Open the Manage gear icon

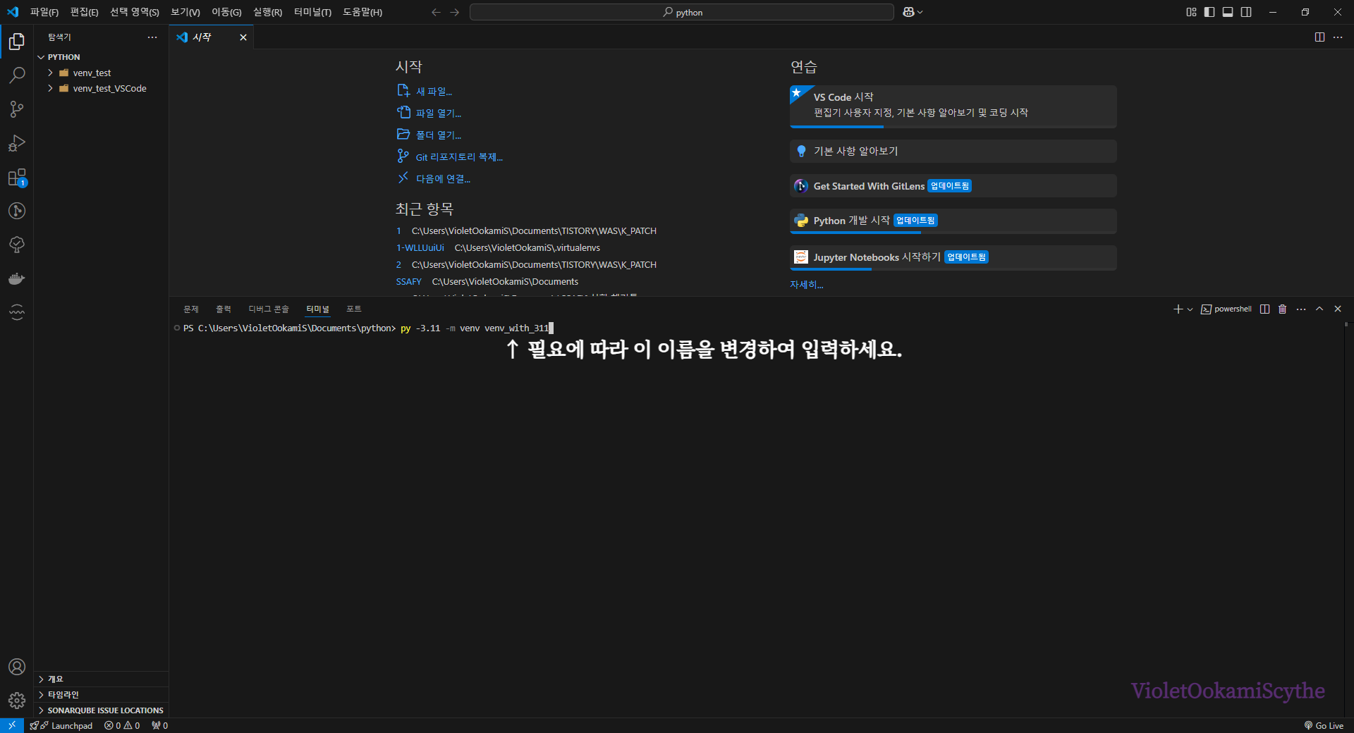tap(17, 701)
